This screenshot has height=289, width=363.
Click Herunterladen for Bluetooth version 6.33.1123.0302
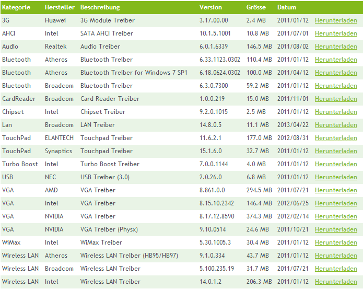(336, 60)
